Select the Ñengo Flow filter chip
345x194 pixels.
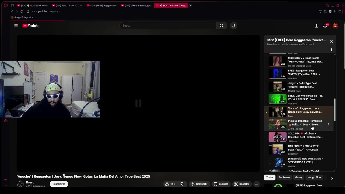314,177
